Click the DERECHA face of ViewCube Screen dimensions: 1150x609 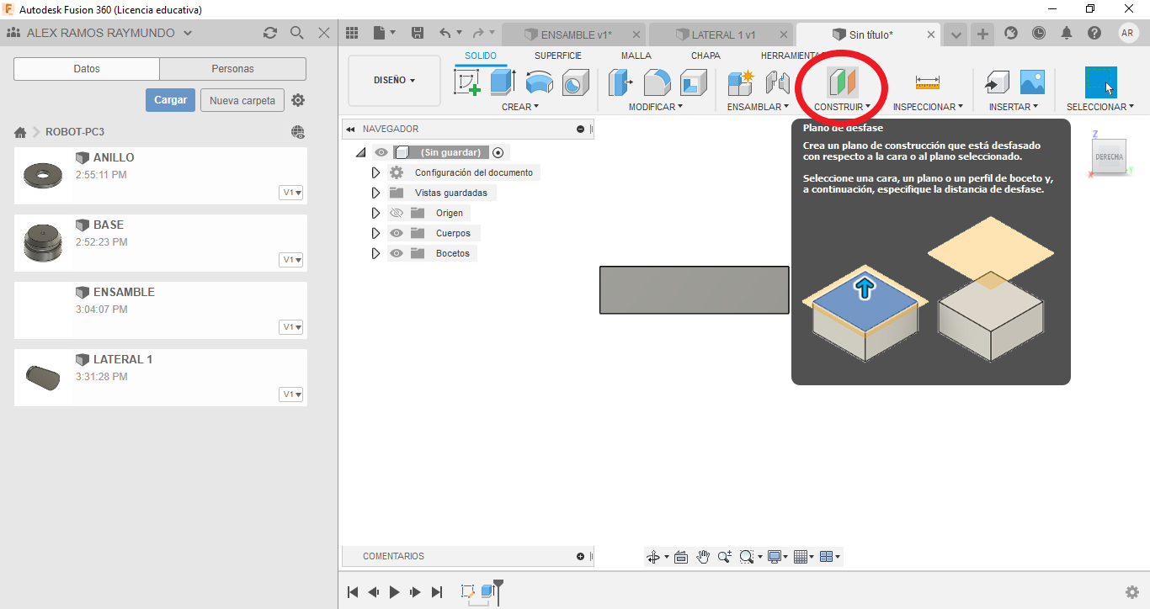point(1109,156)
